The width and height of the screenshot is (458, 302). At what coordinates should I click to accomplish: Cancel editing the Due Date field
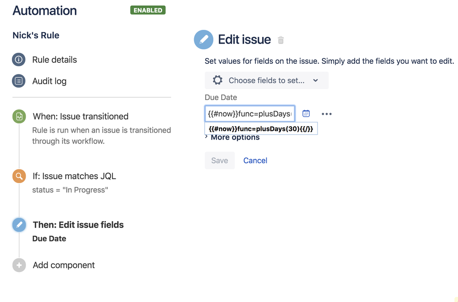click(255, 160)
